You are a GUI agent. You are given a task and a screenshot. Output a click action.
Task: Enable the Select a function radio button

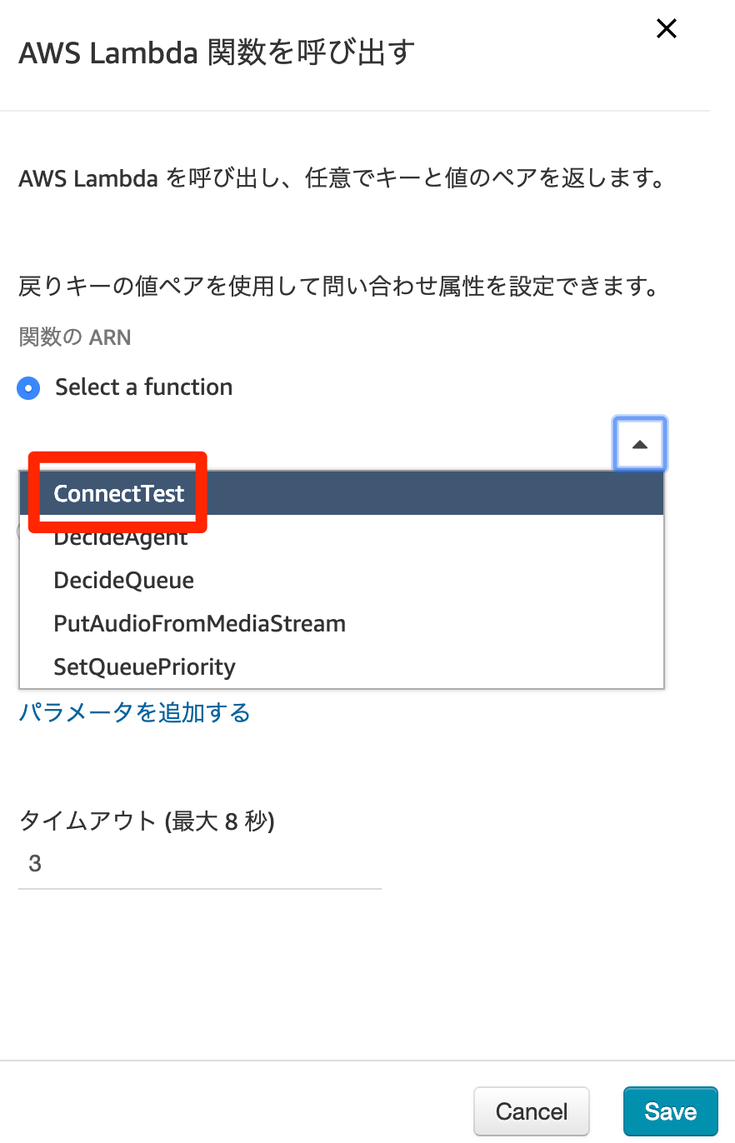pyautogui.click(x=28, y=387)
